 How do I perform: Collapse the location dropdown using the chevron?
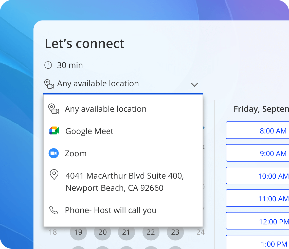tap(194, 85)
